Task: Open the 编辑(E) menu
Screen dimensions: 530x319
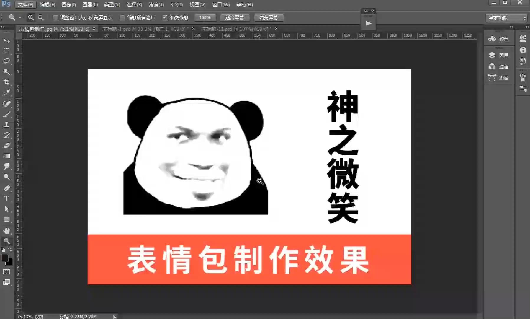Action: pyautogui.click(x=47, y=5)
